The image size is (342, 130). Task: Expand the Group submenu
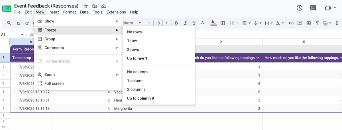pos(78,39)
